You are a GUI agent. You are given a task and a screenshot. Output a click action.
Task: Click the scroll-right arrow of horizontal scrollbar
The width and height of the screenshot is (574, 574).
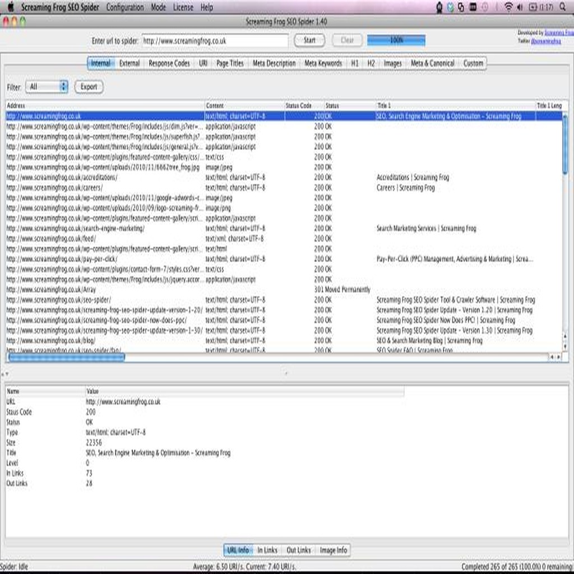click(x=559, y=357)
